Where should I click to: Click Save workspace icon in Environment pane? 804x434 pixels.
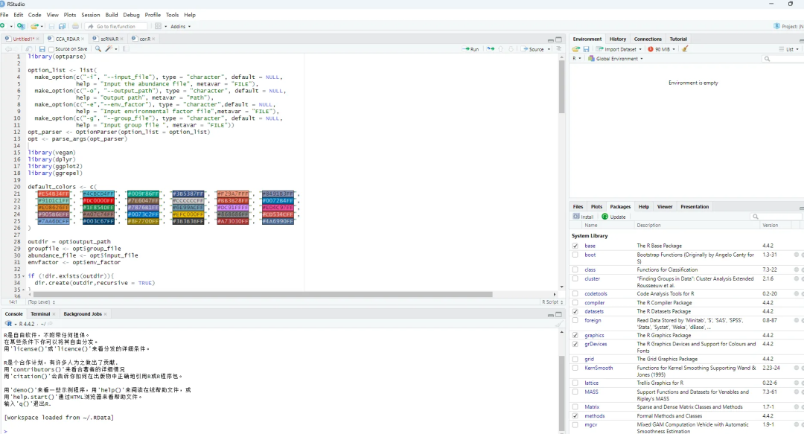pos(586,49)
